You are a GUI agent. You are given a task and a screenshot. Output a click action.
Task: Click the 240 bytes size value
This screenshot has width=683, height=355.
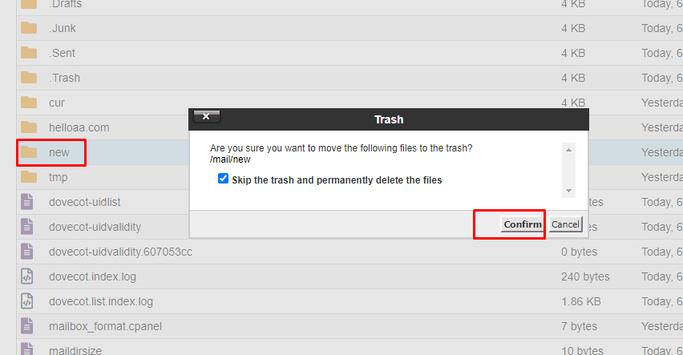pyautogui.click(x=585, y=276)
